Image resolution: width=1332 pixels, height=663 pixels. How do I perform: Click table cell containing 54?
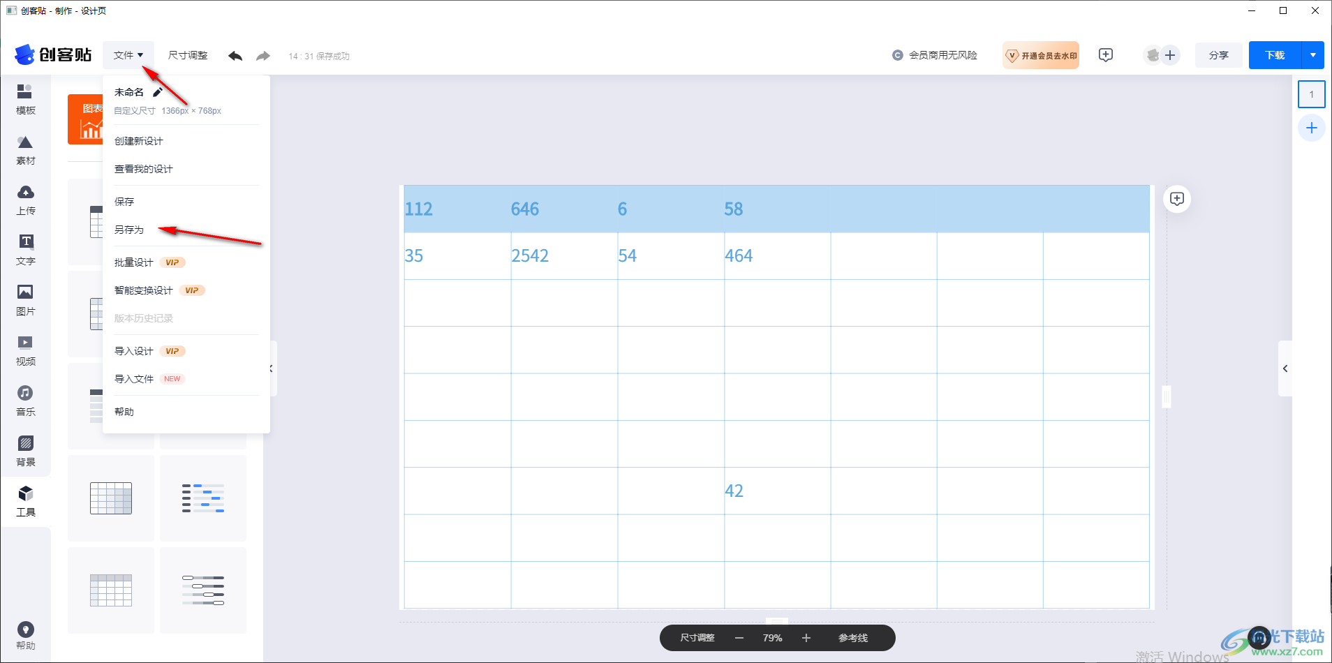671,256
